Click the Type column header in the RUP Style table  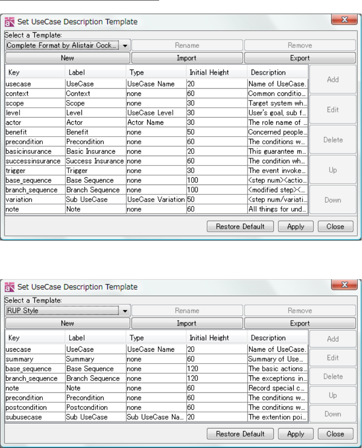[156, 338]
